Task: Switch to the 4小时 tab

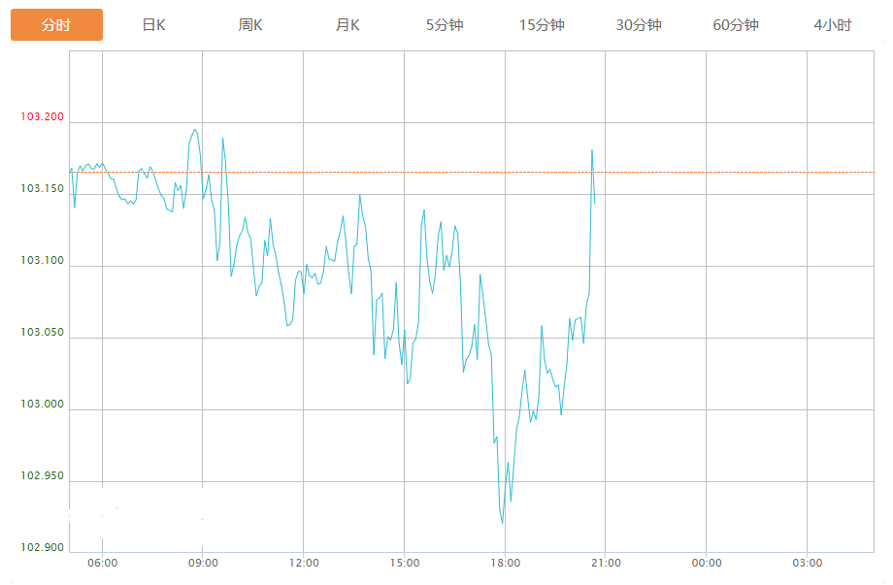Action: [833, 25]
